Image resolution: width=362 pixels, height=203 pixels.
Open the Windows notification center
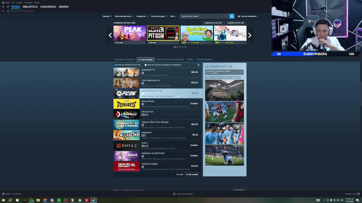357,200
